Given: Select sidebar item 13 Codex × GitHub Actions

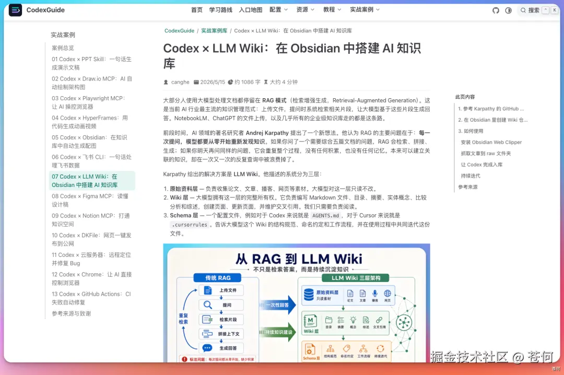Looking at the screenshot, I should (x=92, y=298).
